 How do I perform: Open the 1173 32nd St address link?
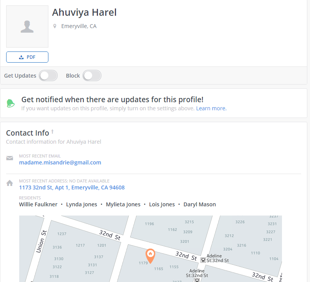pos(72,187)
